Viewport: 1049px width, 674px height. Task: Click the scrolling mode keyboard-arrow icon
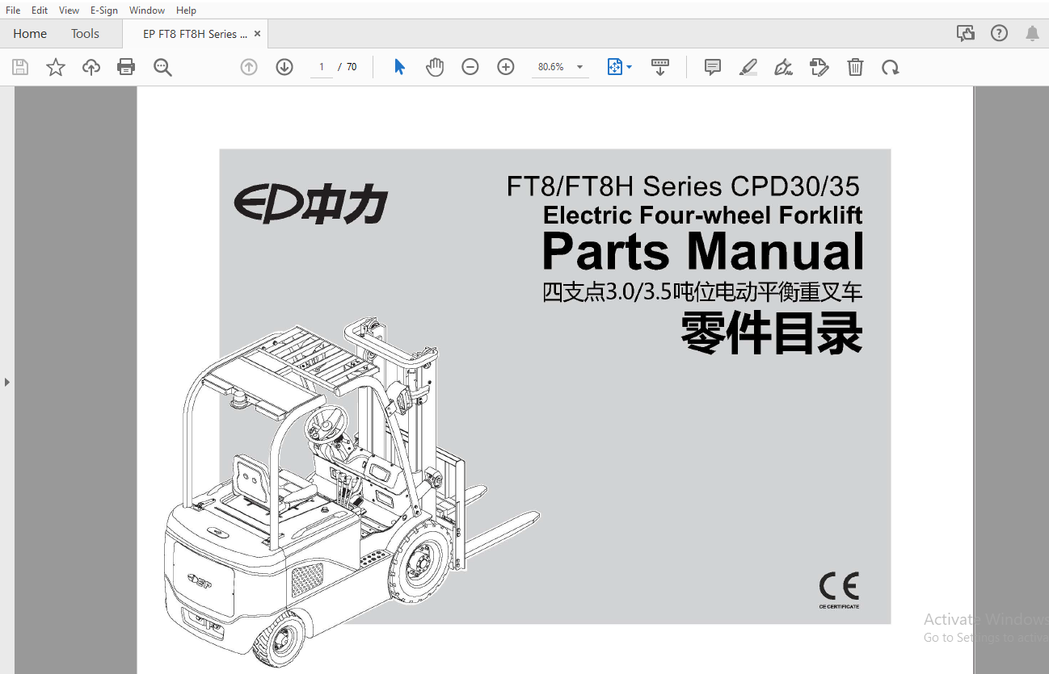(x=660, y=67)
